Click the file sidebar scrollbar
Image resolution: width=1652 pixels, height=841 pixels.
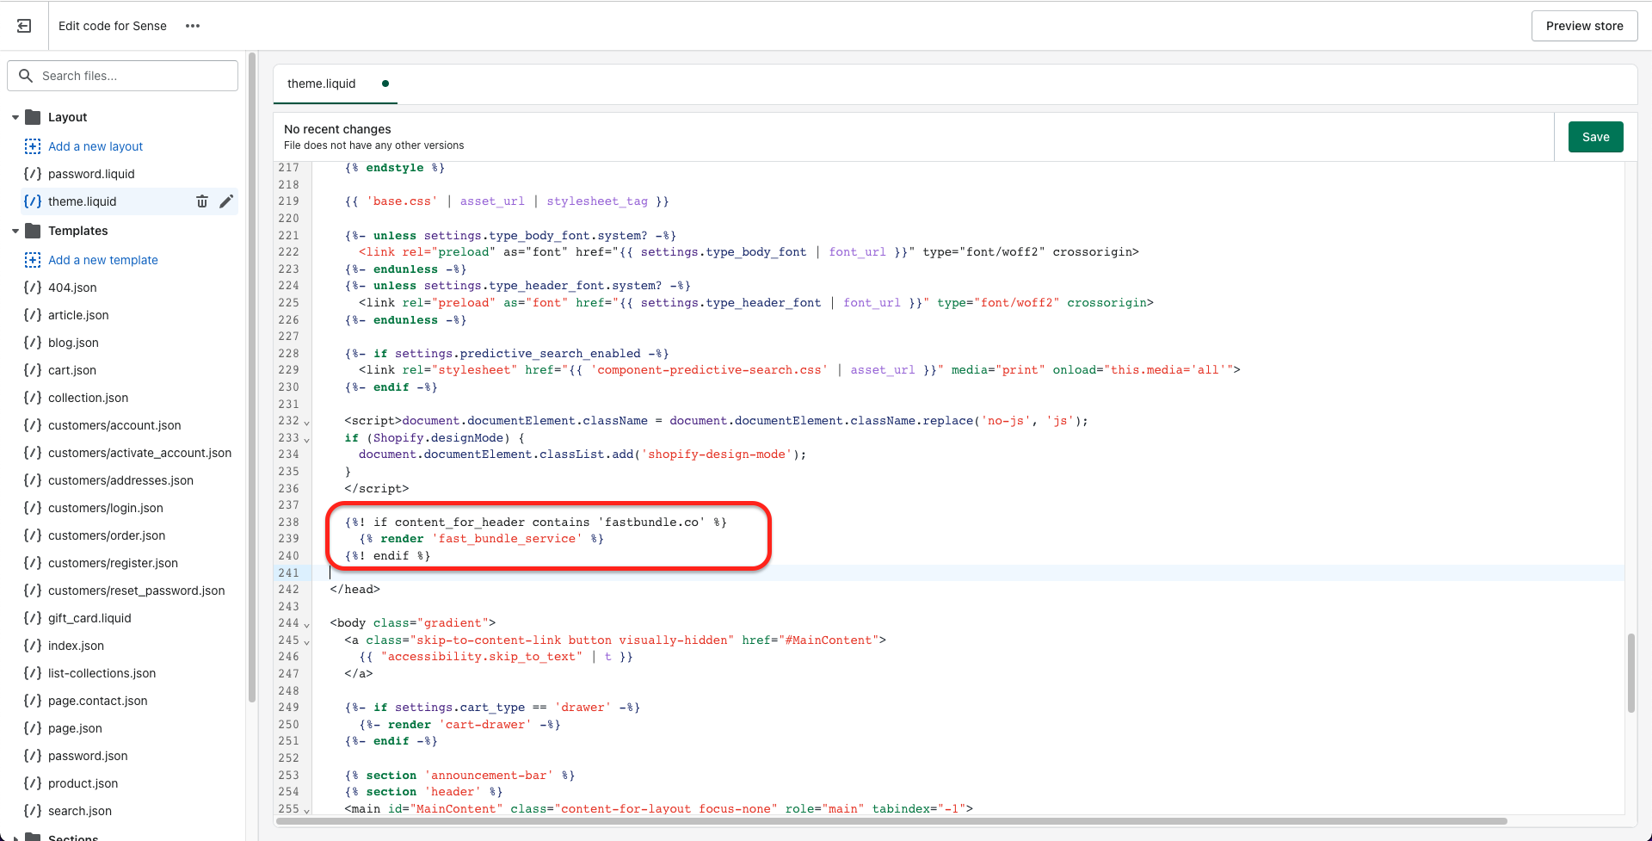pos(252,377)
